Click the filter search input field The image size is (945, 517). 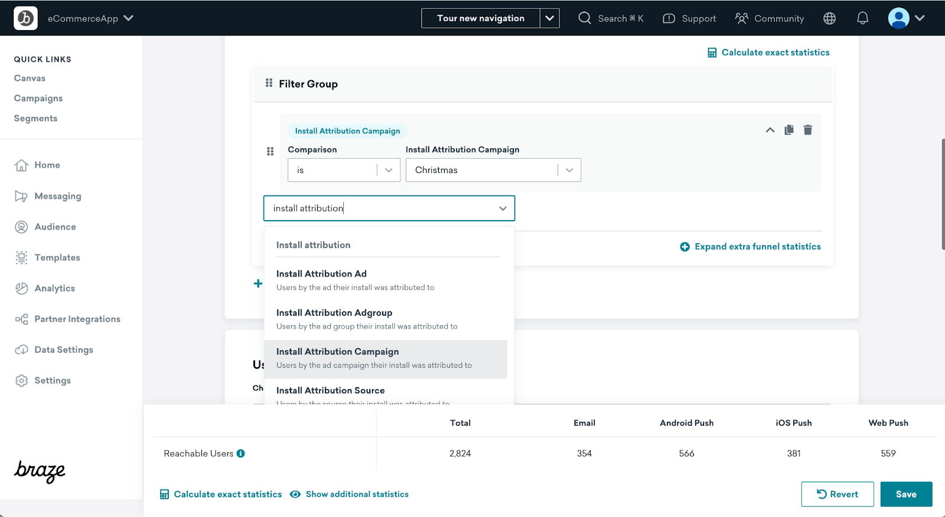pos(378,208)
